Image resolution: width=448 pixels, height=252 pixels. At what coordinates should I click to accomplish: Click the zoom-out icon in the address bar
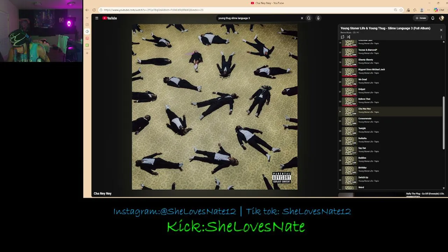[395, 10]
